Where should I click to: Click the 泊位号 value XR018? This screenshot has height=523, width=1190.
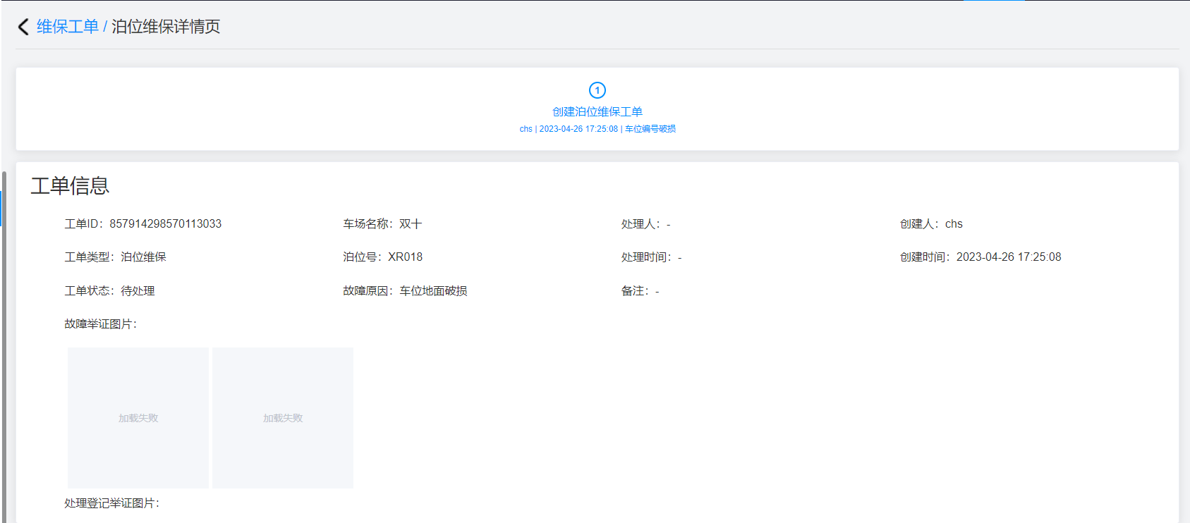pyautogui.click(x=405, y=257)
